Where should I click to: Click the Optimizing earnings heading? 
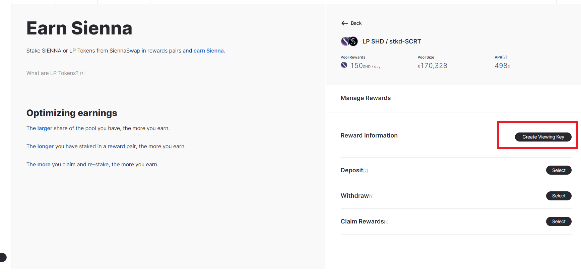(72, 113)
